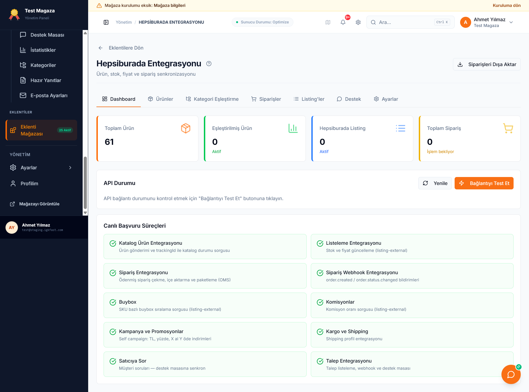Click the Katalog Ürün Entegrasyonu check icon

(113, 243)
